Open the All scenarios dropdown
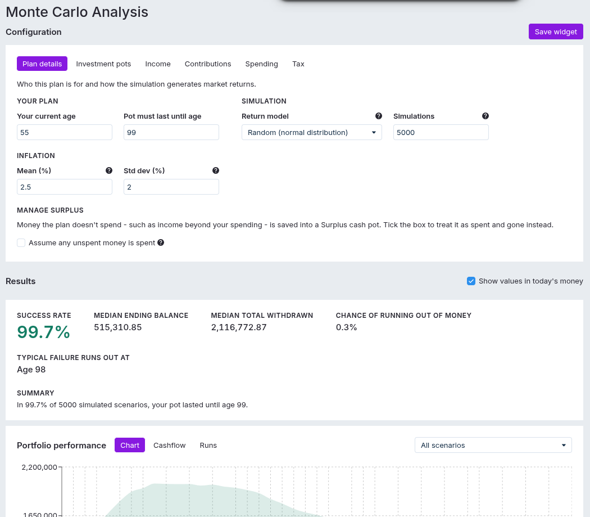The height and width of the screenshot is (517, 590). [493, 445]
